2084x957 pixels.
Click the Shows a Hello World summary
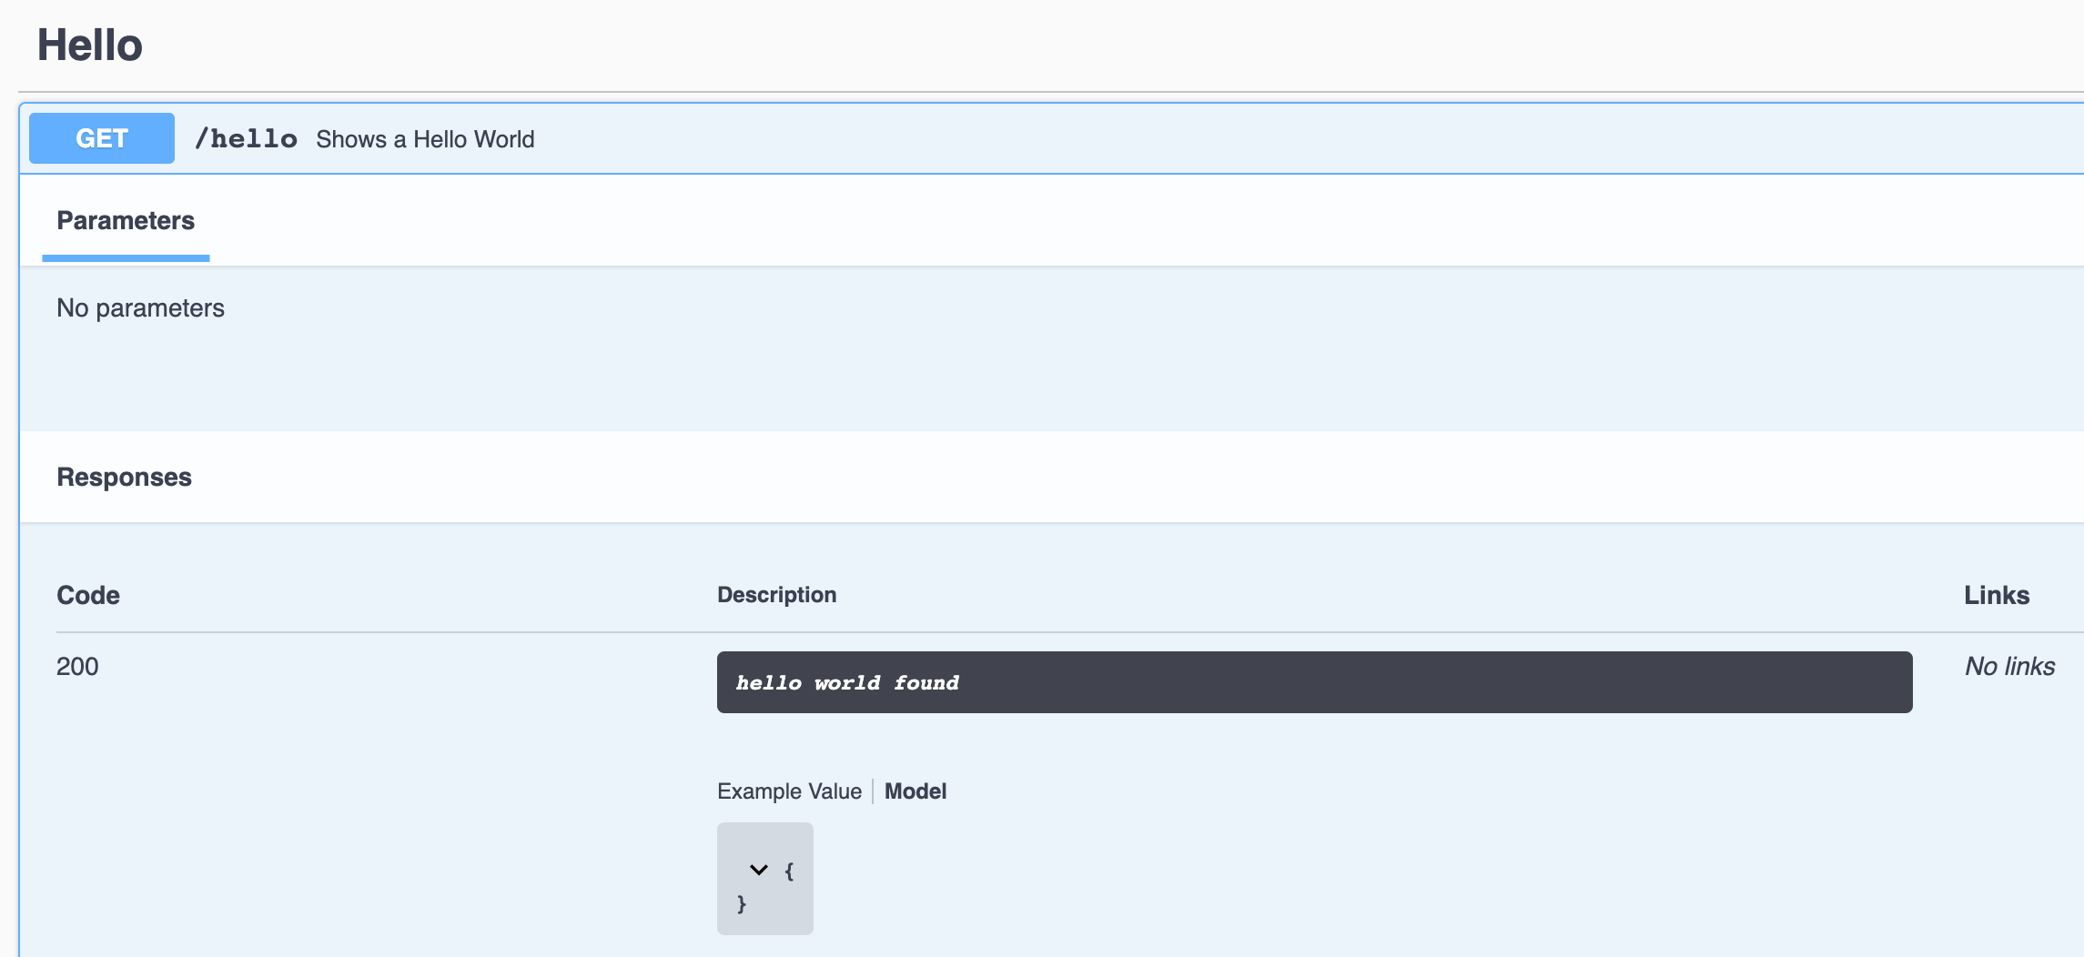click(424, 138)
